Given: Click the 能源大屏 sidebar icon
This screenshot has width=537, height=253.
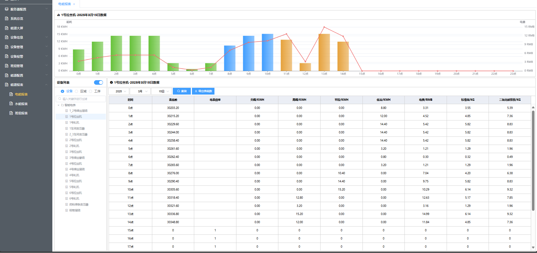Looking at the screenshot, I should [x=7, y=28].
